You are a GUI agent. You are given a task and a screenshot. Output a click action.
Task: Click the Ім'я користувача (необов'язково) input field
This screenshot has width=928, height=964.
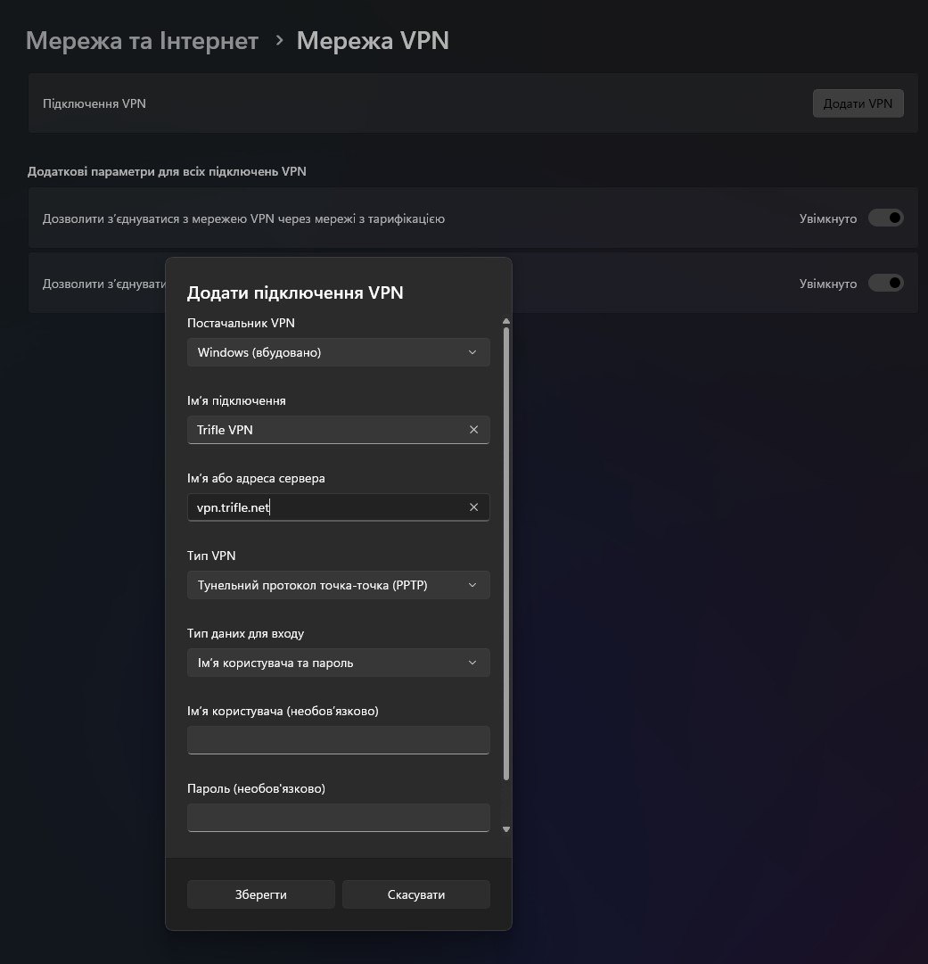click(x=339, y=740)
